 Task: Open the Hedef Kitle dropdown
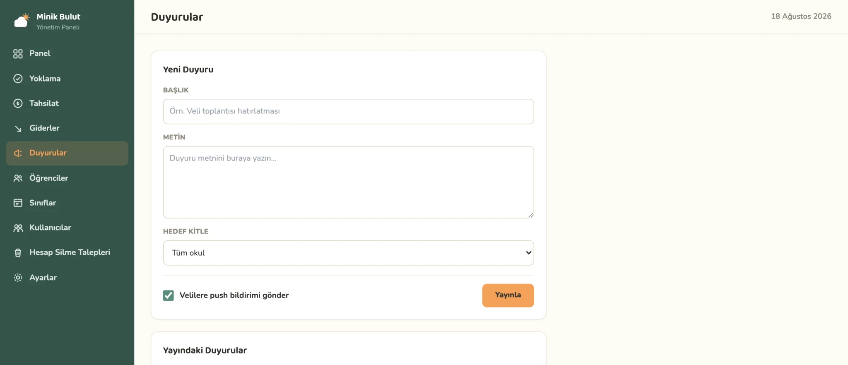(x=348, y=253)
